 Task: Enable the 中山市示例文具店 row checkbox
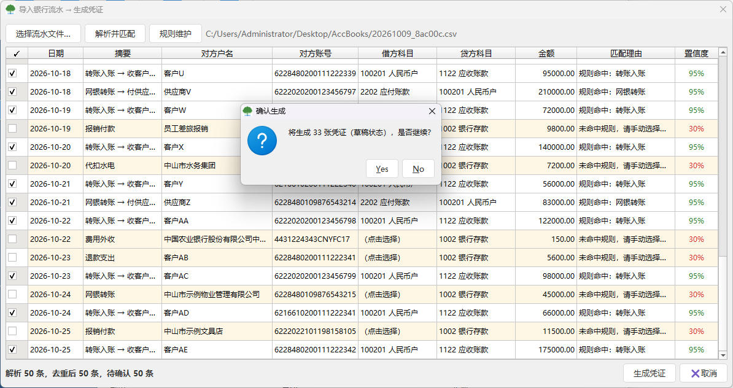click(13, 332)
